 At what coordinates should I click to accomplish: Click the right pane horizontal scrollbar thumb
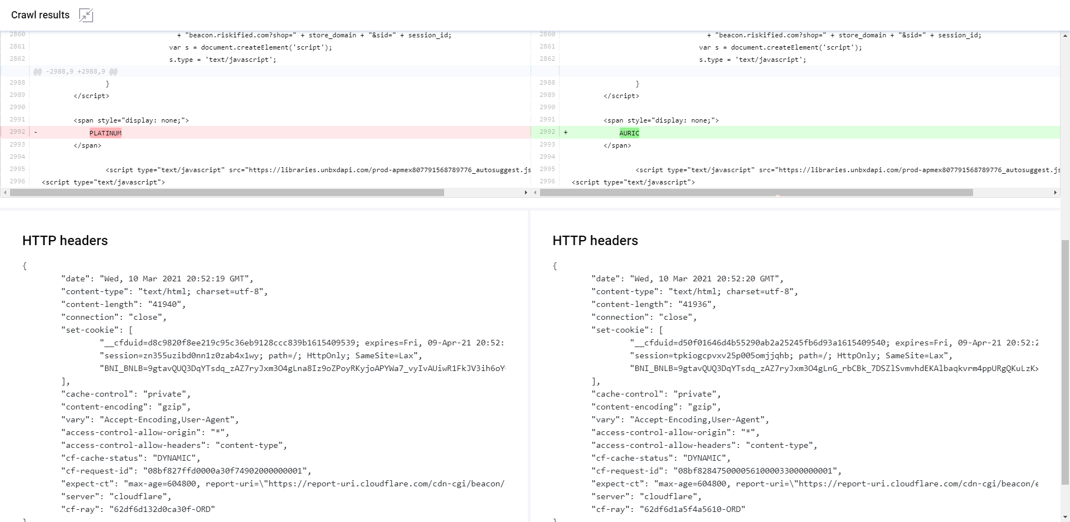point(756,193)
